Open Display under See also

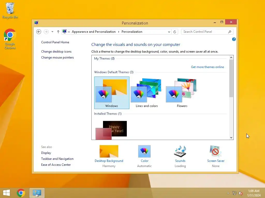coord(46,153)
